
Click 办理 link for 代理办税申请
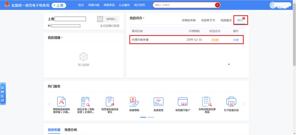[x=235, y=40]
